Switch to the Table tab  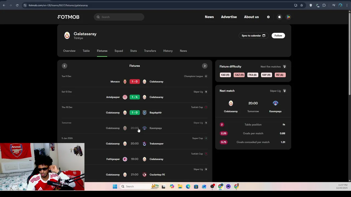coord(86,51)
